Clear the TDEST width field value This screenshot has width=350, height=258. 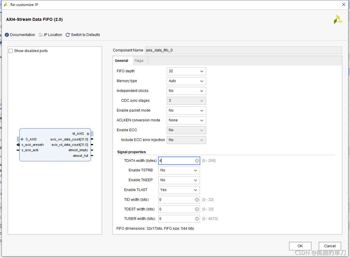[x=197, y=209]
